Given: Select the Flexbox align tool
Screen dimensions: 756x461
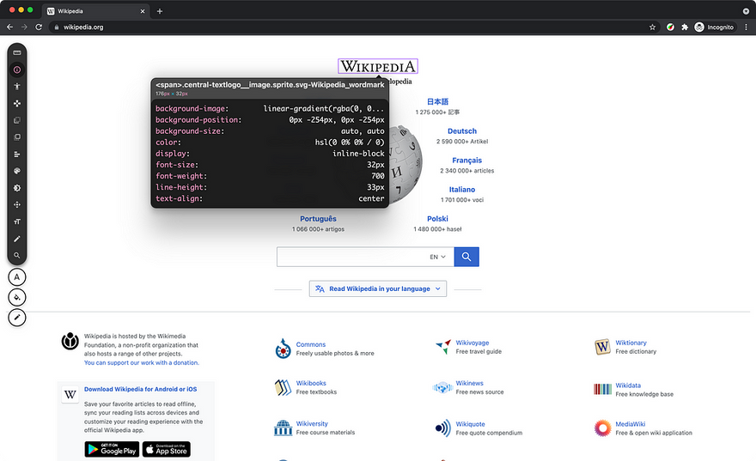Looking at the screenshot, I should (17, 155).
